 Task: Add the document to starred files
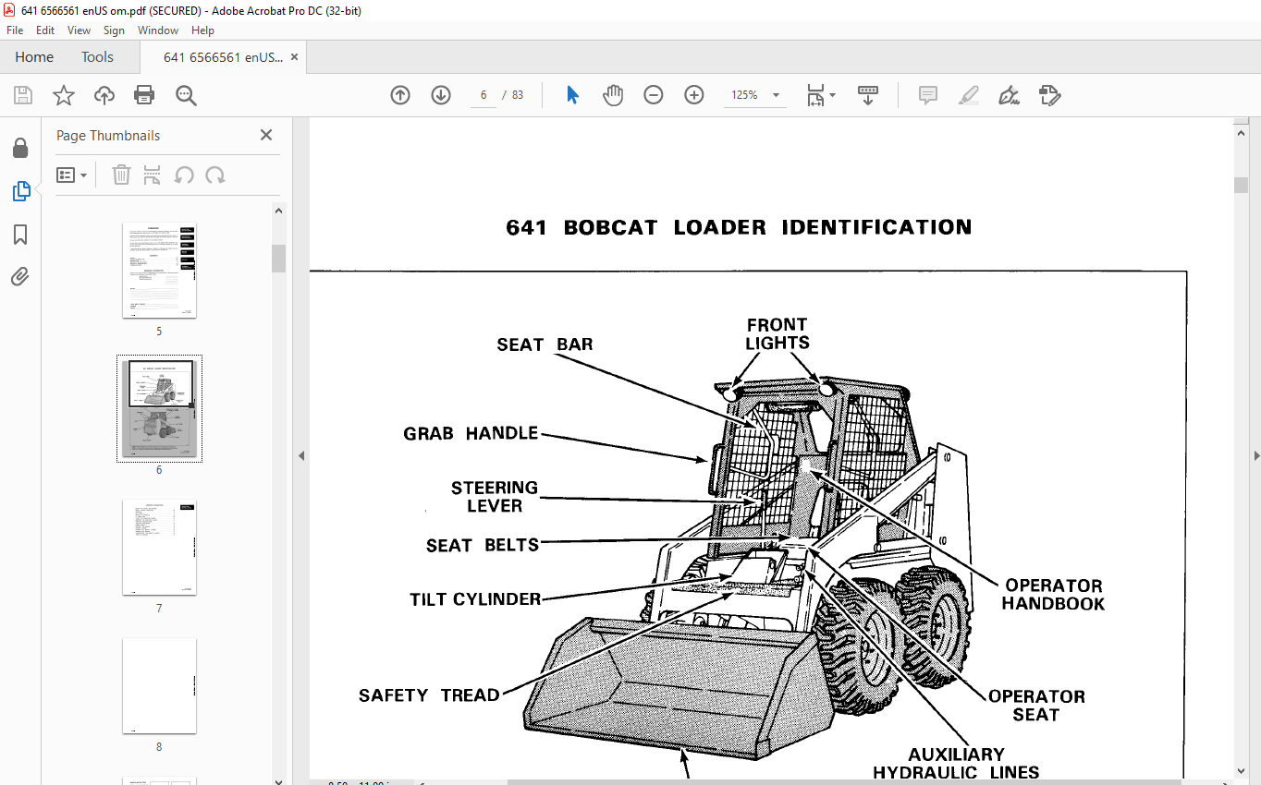(64, 95)
